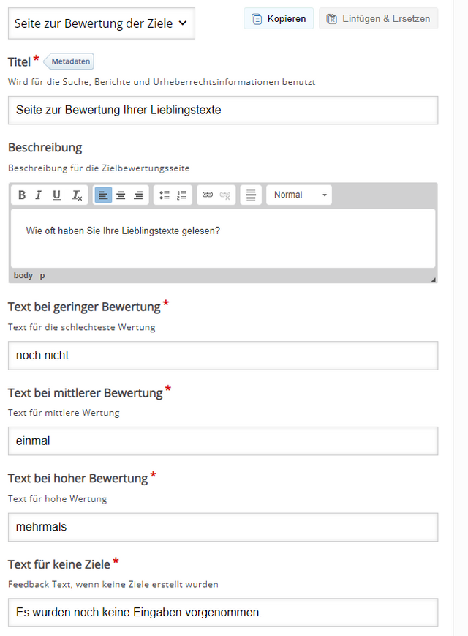The height and width of the screenshot is (636, 468).
Task: Insert link using chain icon
Action: (x=208, y=195)
